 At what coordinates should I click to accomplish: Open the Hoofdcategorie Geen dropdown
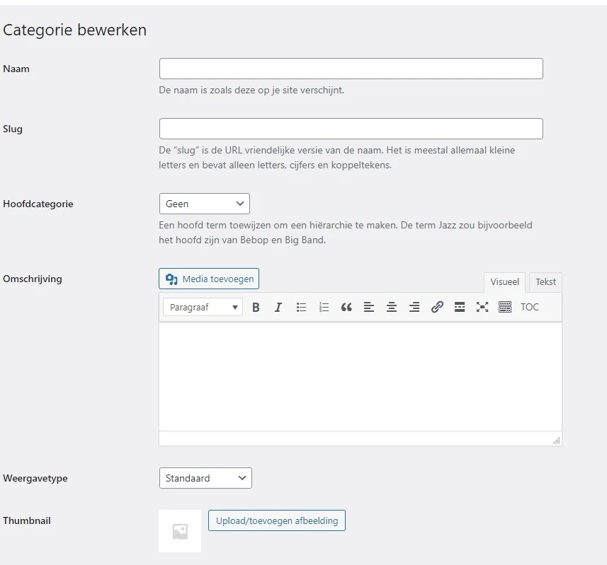coord(205,204)
